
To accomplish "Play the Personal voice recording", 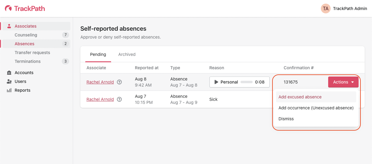I will tap(216, 82).
